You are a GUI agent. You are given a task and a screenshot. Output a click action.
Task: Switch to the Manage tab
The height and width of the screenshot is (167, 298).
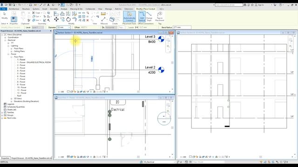(108, 9)
